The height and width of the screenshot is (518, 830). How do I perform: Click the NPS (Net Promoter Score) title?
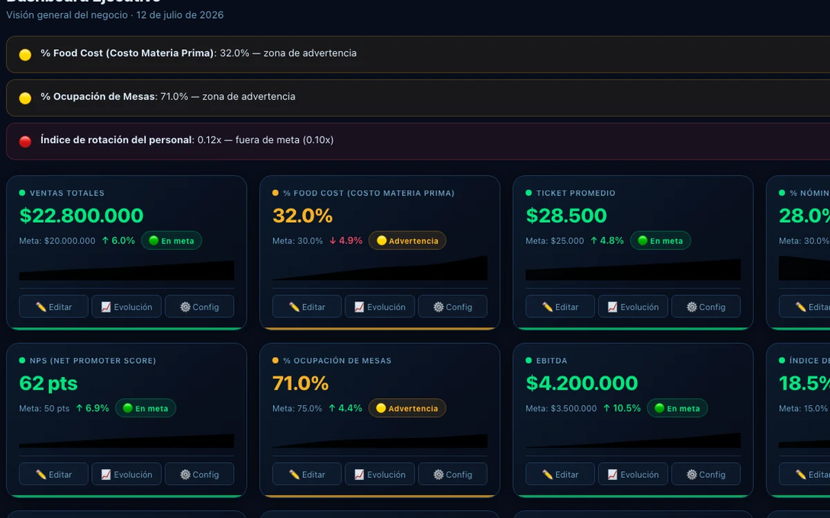[93, 361]
